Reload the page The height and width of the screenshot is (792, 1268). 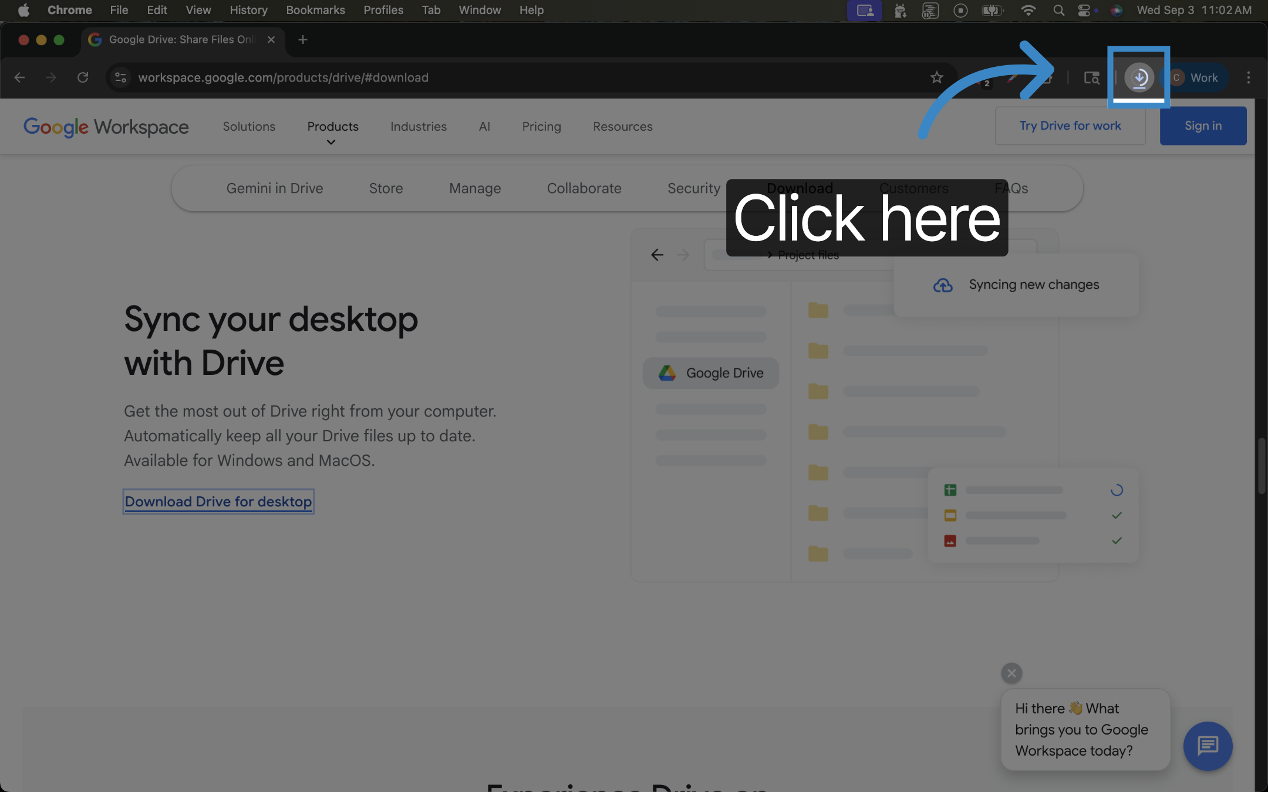[83, 77]
